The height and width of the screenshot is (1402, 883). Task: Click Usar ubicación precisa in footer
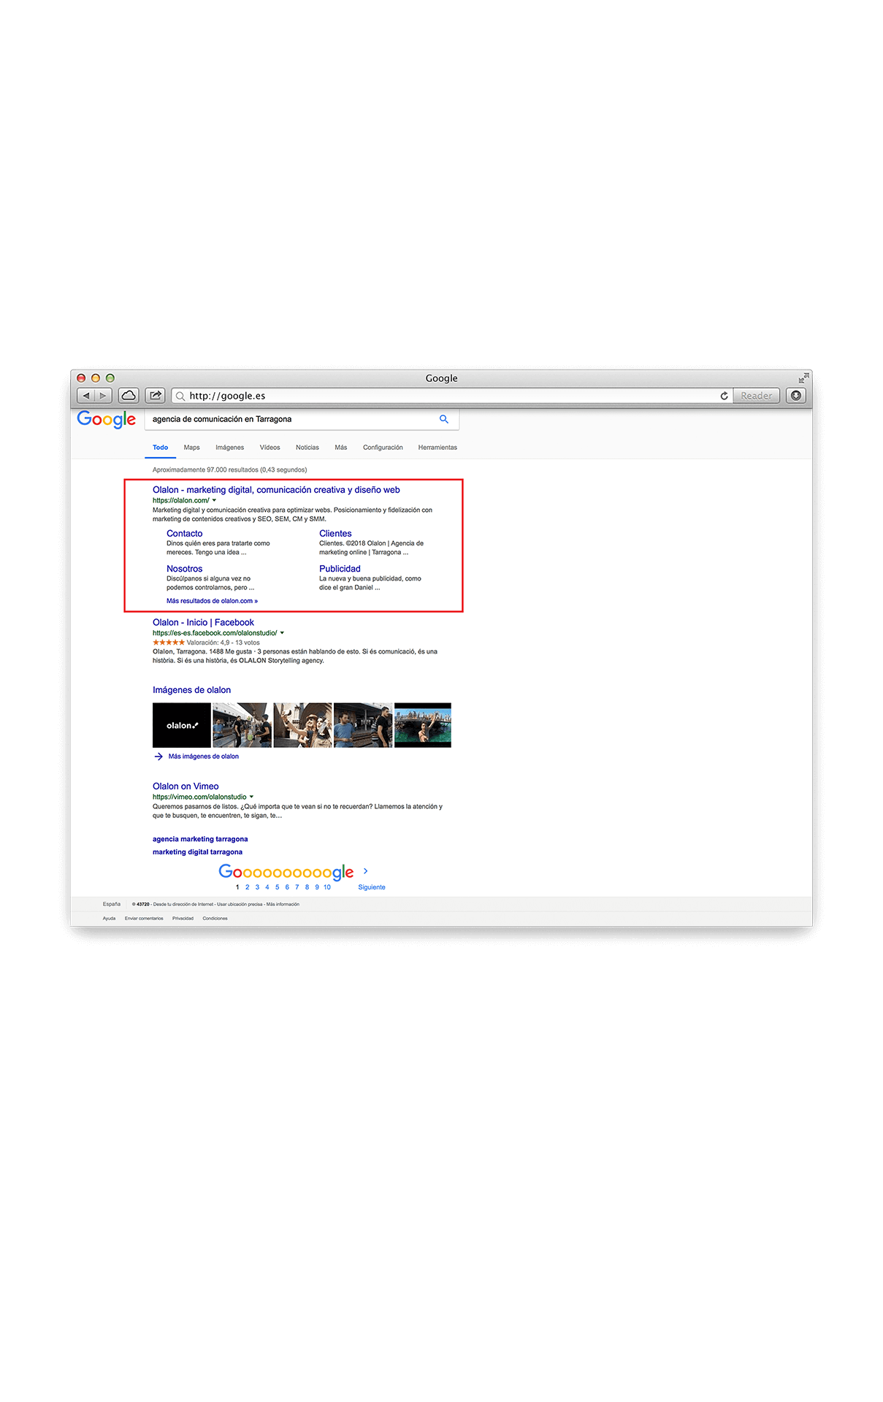coord(240,904)
